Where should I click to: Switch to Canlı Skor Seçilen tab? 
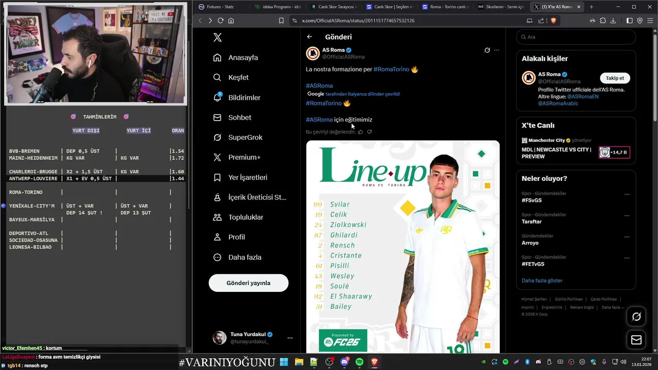[389, 7]
